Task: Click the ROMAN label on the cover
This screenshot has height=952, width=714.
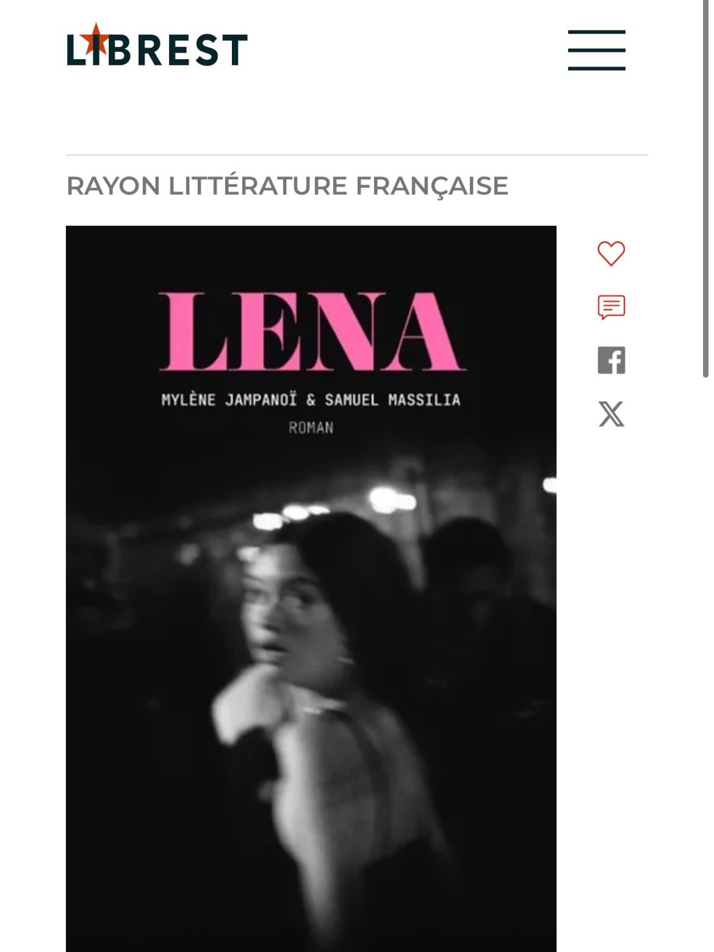Action: point(311,428)
